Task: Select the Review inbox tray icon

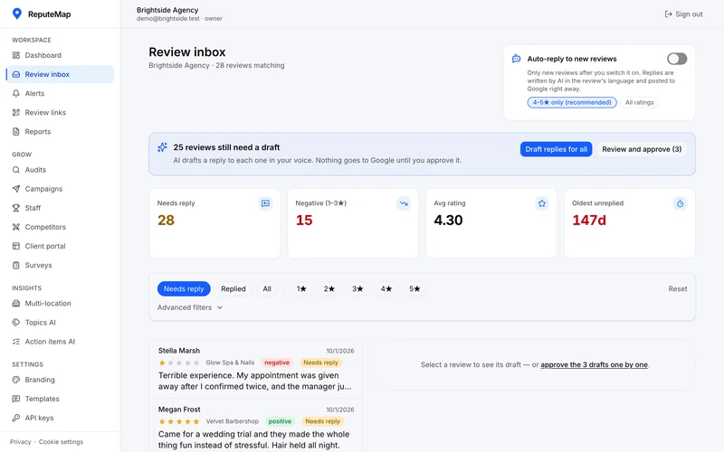Action: (x=16, y=74)
